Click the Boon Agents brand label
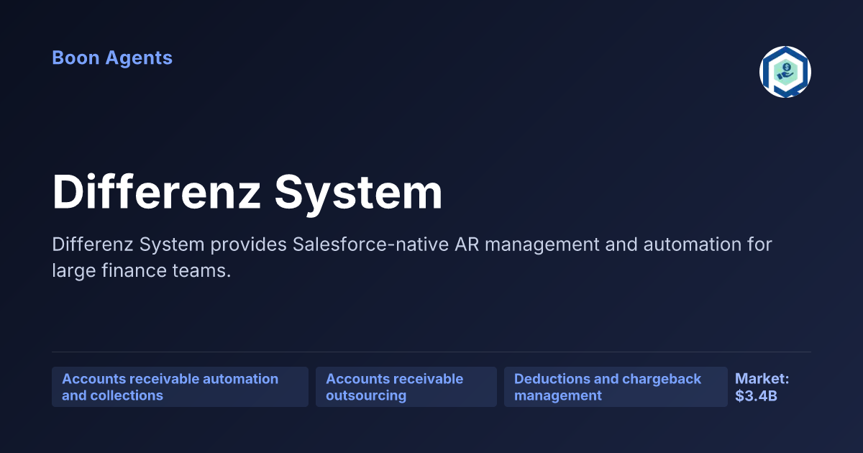 (x=112, y=58)
